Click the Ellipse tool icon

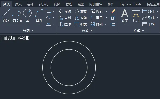point(48,18)
